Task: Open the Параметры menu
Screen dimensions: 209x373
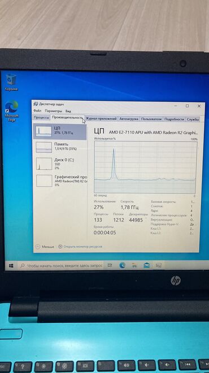Action: coord(53,111)
